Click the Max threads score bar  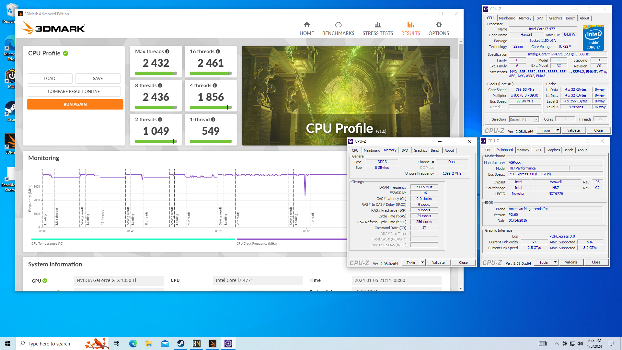[156, 73]
